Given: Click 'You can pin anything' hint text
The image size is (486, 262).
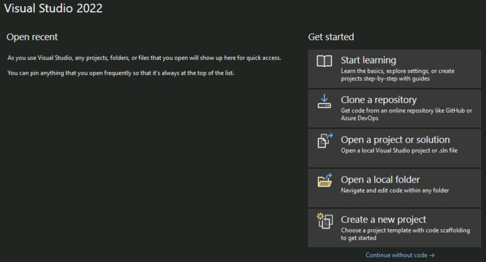Looking at the screenshot, I should coord(121,73).
